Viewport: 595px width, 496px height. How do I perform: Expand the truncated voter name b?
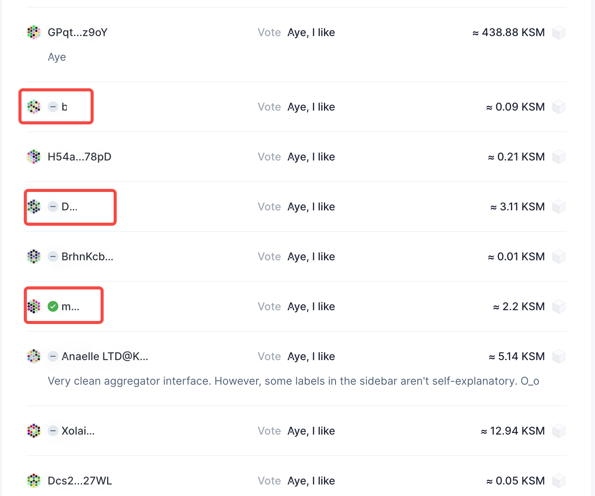tap(65, 107)
